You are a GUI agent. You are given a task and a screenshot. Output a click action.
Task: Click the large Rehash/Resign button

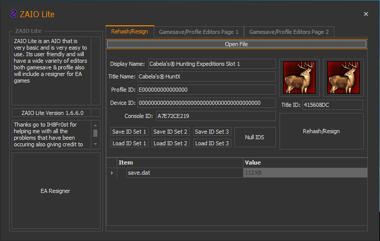tap(321, 131)
